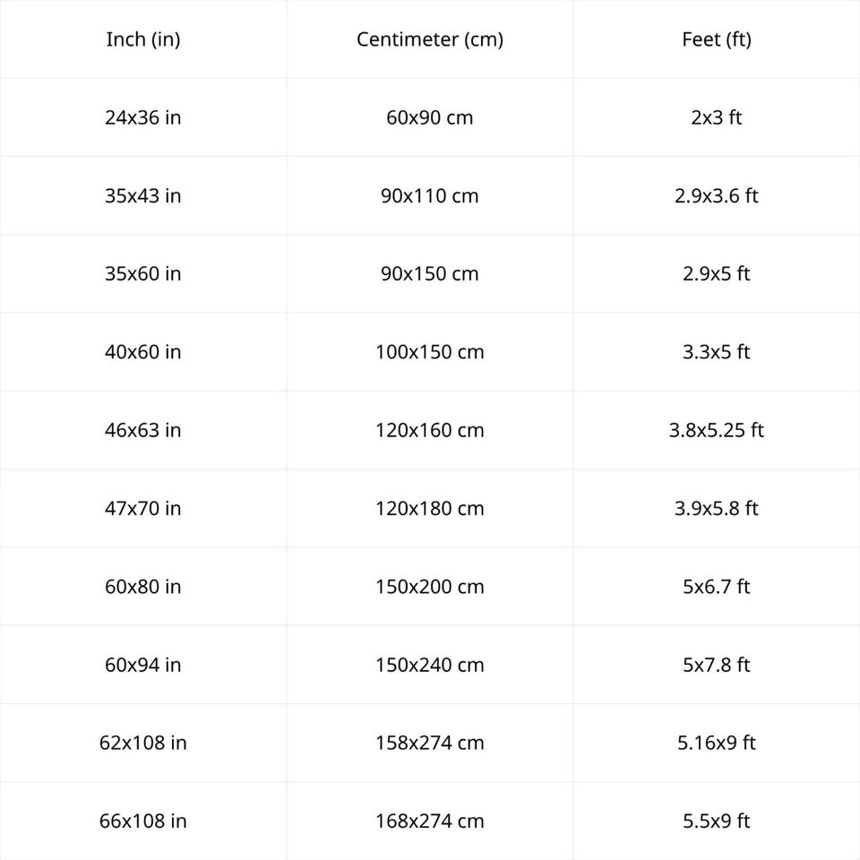Select the 5x6.7 ft cell
The width and height of the screenshot is (860, 860).
pyautogui.click(x=717, y=587)
